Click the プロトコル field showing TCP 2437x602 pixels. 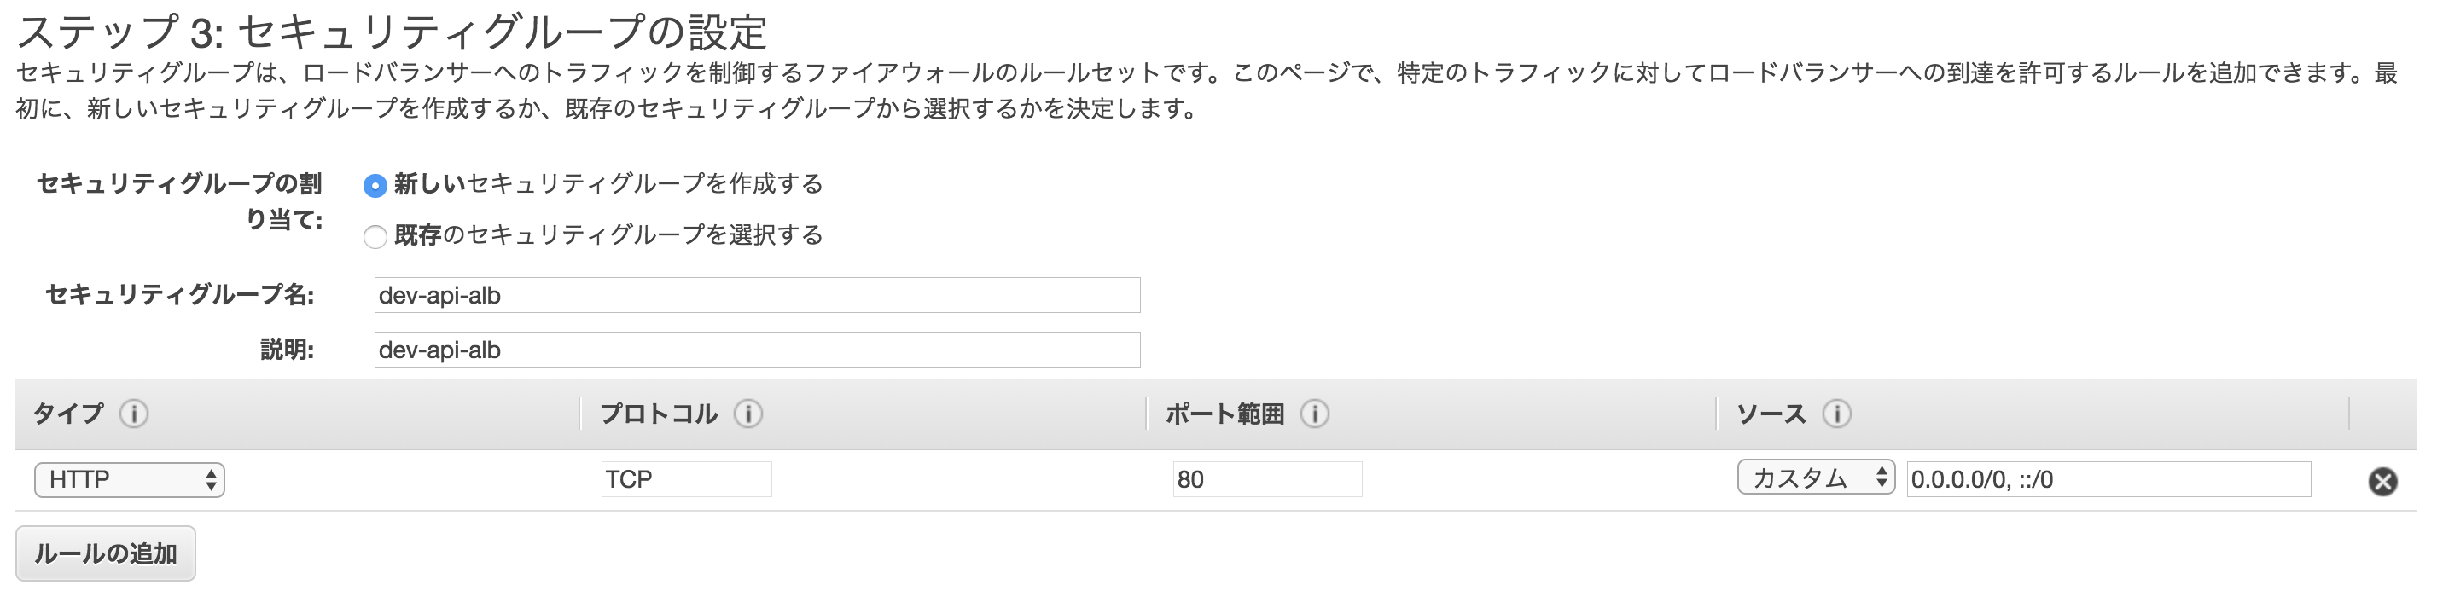pos(688,479)
